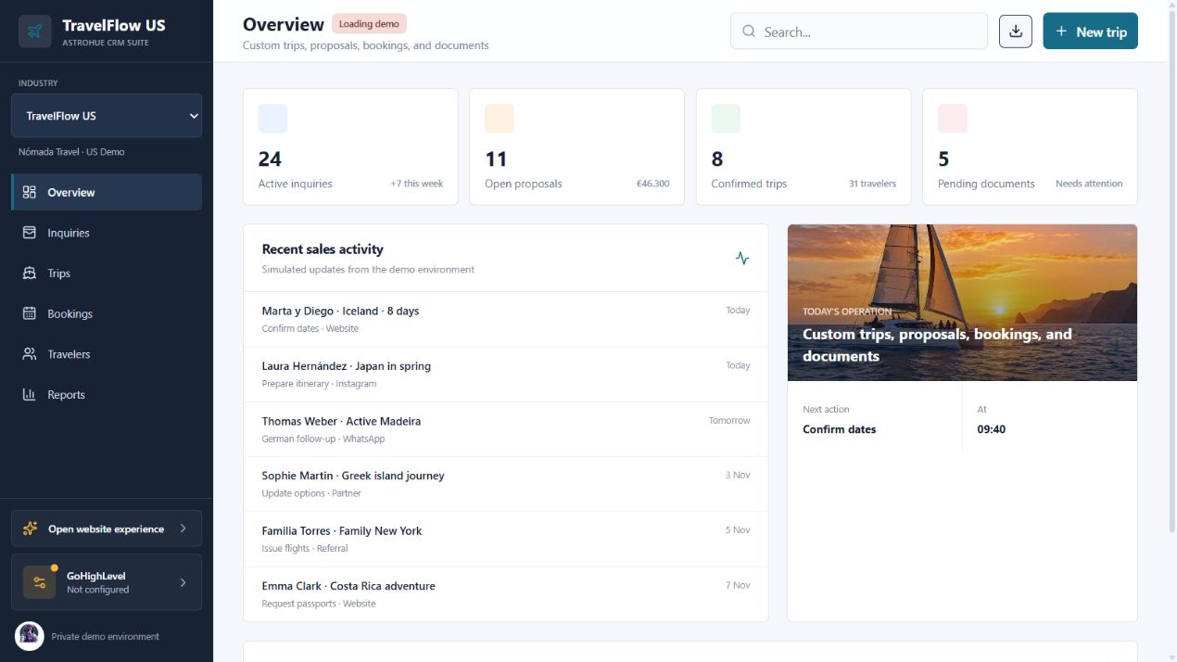The width and height of the screenshot is (1177, 662).
Task: Select the Thomas Weber Active Madeira row
Action: click(x=506, y=429)
